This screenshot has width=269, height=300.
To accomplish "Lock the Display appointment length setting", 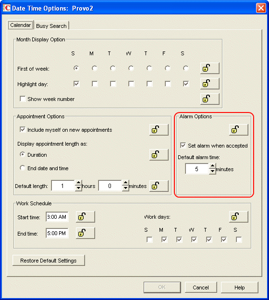I will (x=159, y=155).
